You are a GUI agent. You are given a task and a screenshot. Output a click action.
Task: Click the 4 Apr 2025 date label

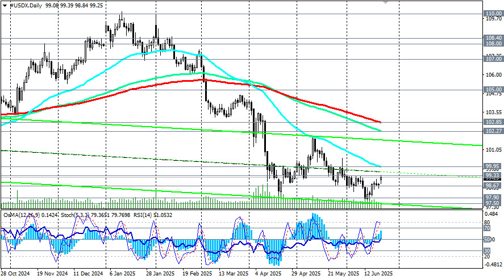pyautogui.click(x=268, y=274)
